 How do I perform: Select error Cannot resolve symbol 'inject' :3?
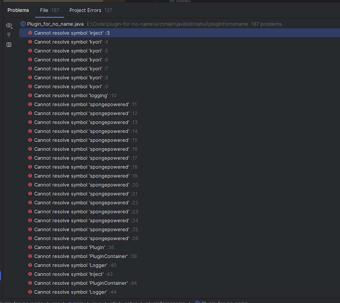180,33
